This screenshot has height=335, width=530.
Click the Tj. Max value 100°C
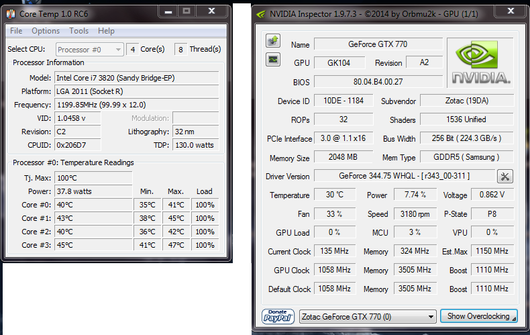pyautogui.click(x=93, y=178)
